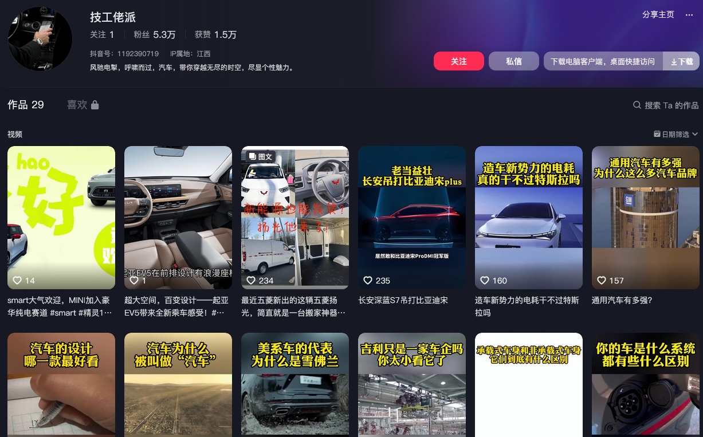Send a message via 私信 button

click(x=514, y=61)
